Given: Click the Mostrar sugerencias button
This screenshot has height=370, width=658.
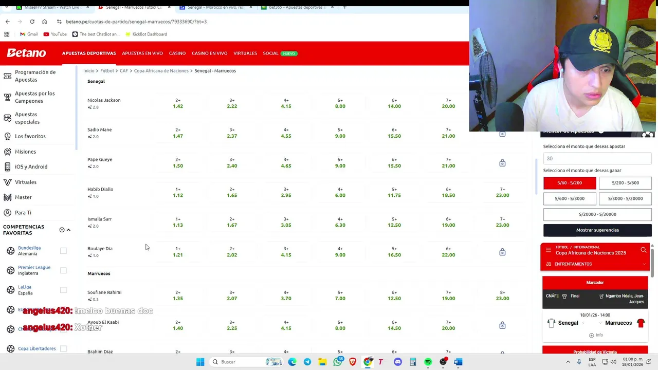Looking at the screenshot, I should pos(597,230).
